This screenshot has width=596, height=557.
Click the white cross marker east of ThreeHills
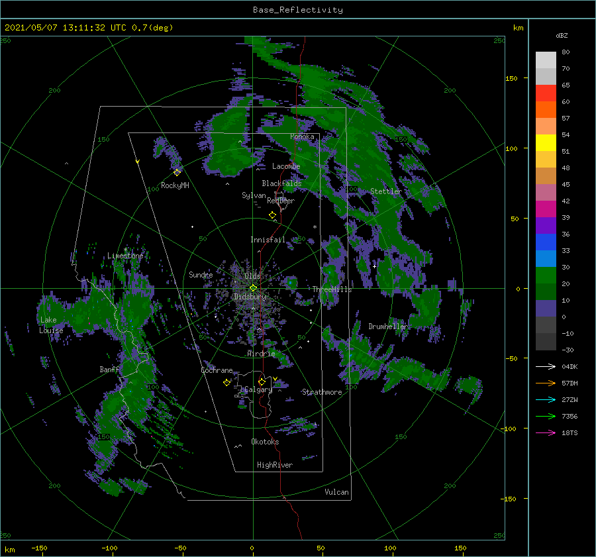pyautogui.click(x=374, y=266)
